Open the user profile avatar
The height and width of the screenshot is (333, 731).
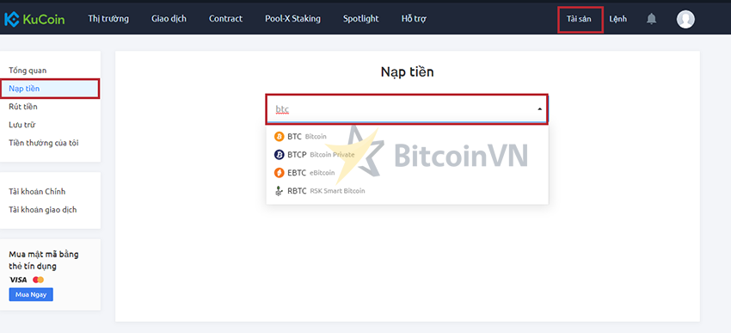click(x=685, y=19)
